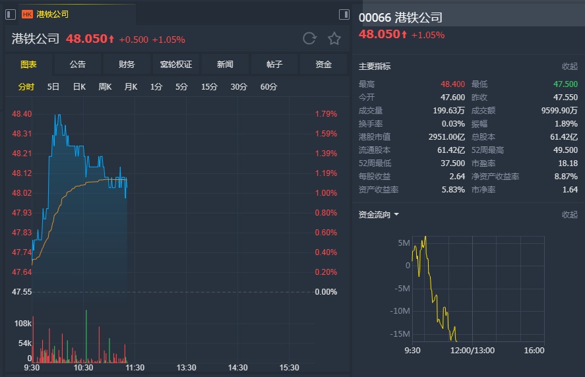585x377 pixels.
Task: Open the 资金流向 dropdown arrow
Action: coord(396,214)
